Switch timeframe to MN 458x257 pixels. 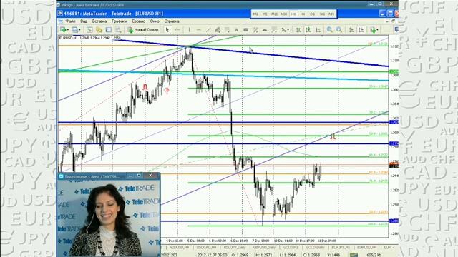[331, 14]
